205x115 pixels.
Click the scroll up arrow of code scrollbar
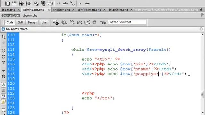coord(202,35)
